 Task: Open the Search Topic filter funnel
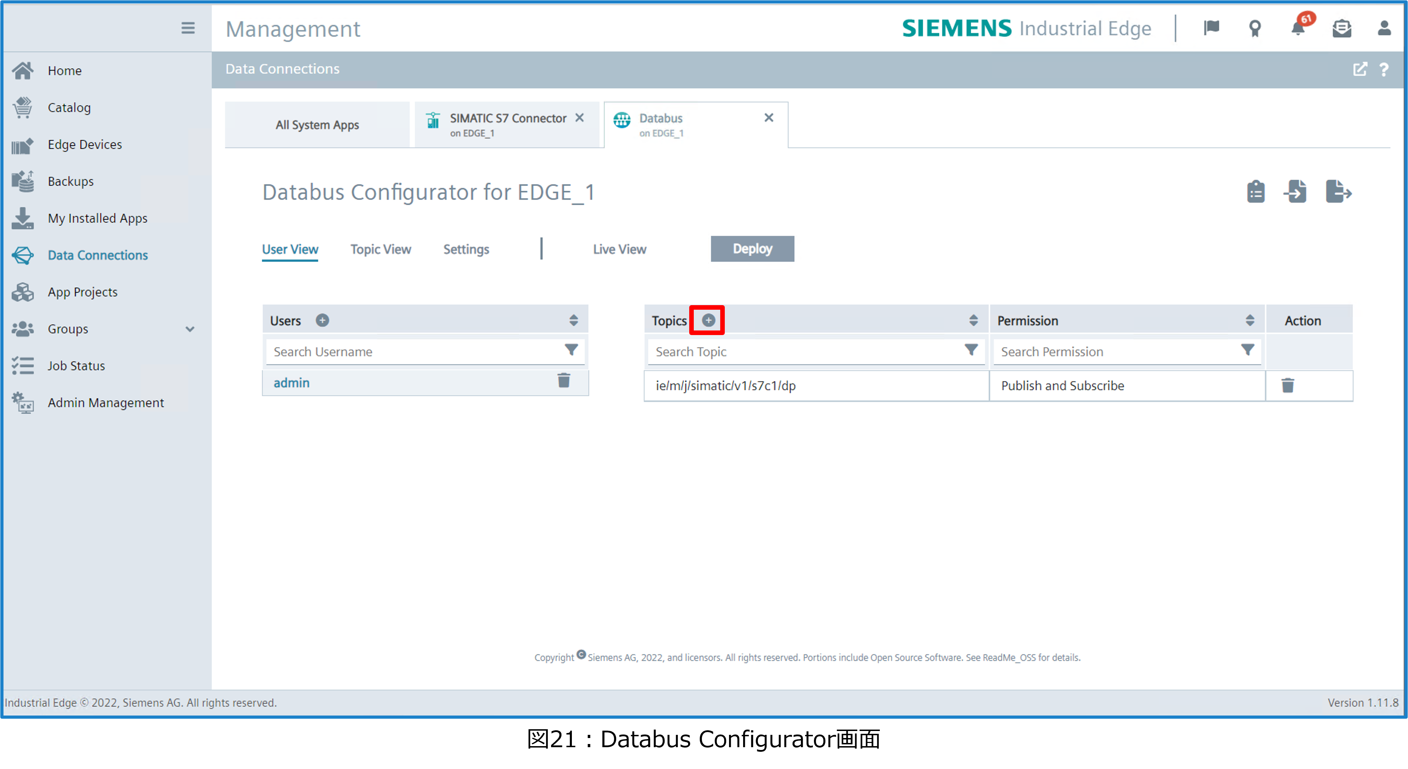click(x=971, y=350)
